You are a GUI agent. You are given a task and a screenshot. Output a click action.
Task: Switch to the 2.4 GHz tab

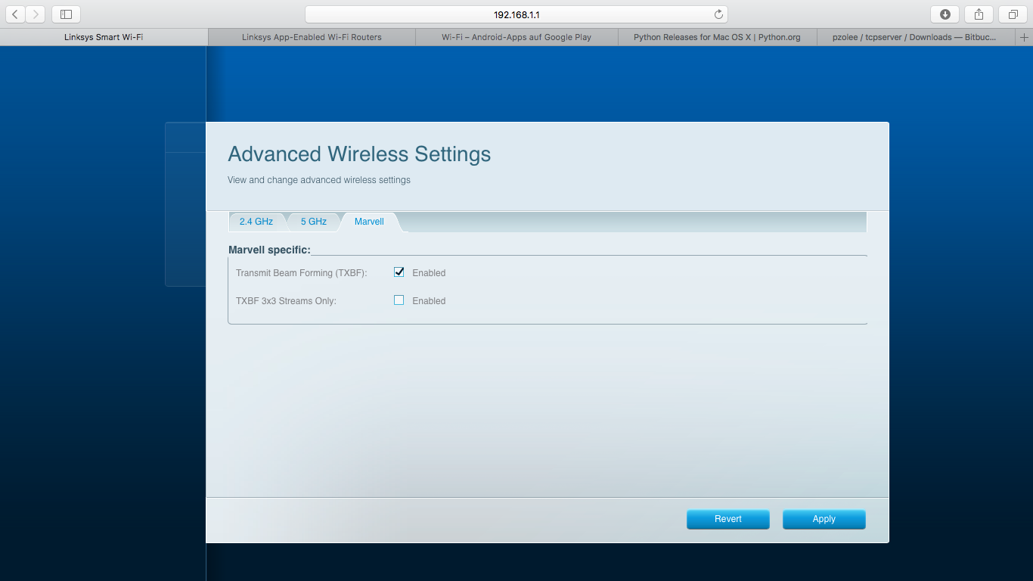[x=256, y=221]
